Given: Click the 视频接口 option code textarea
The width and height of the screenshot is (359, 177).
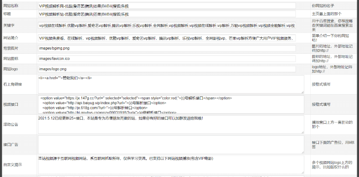Looking at the screenshot, I should (171, 105).
